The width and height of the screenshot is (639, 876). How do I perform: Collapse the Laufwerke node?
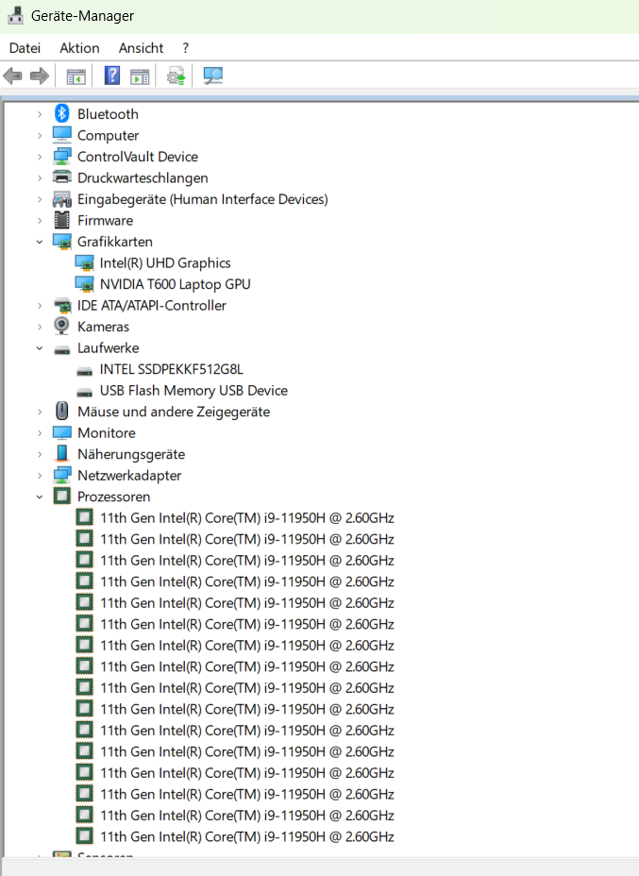point(39,347)
